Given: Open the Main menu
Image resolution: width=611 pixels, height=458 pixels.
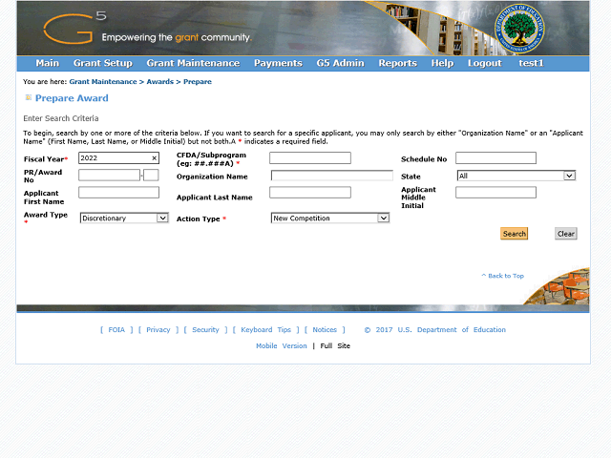Looking at the screenshot, I should click(47, 63).
